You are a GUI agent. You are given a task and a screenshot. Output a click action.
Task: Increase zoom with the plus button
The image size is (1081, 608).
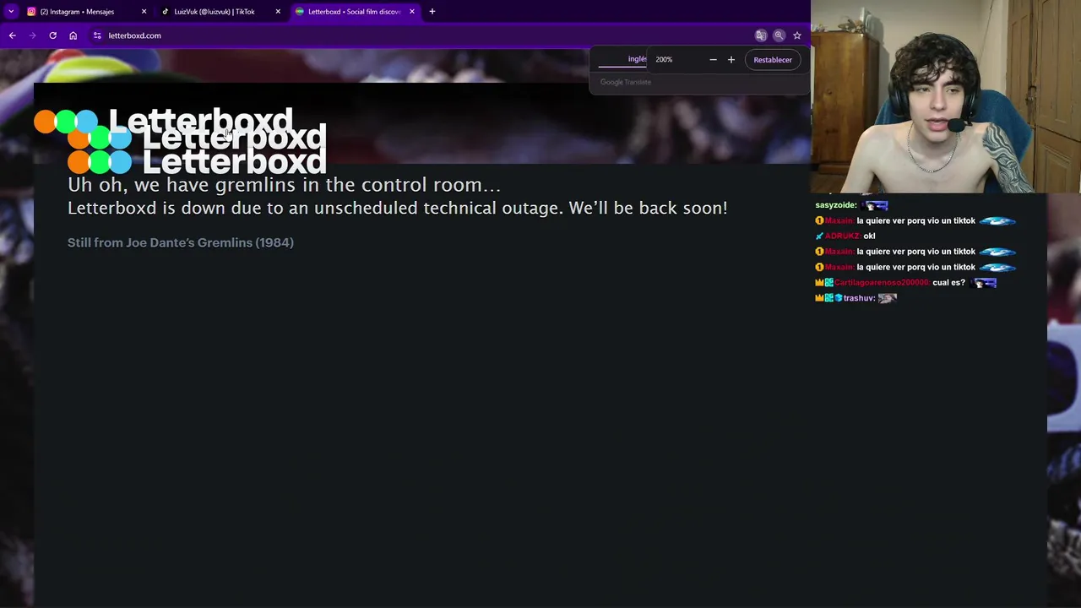pyautogui.click(x=731, y=60)
